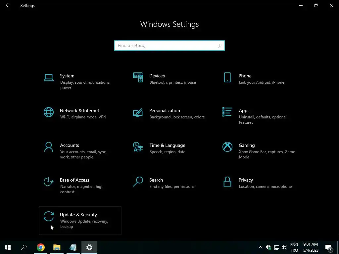Viewport: 339px width, 254px height.
Task: Open the clock showing 9:01 AM
Action: click(311, 247)
